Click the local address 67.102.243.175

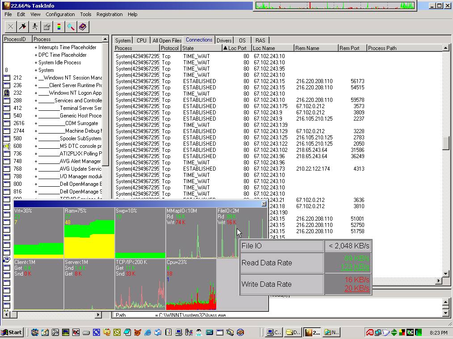point(270,106)
